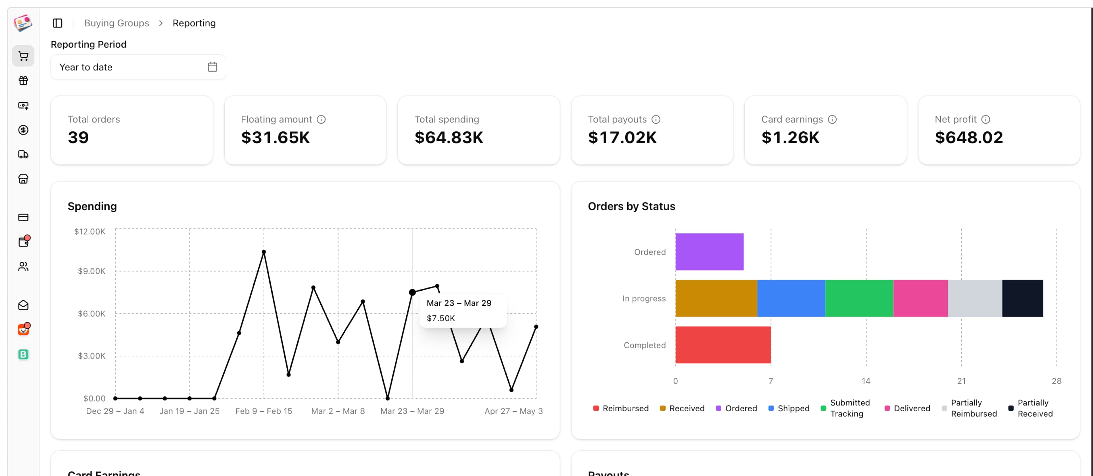Click the Mar 23 – Mar 29 data point
The width and height of the screenshot is (1093, 476).
pos(412,293)
